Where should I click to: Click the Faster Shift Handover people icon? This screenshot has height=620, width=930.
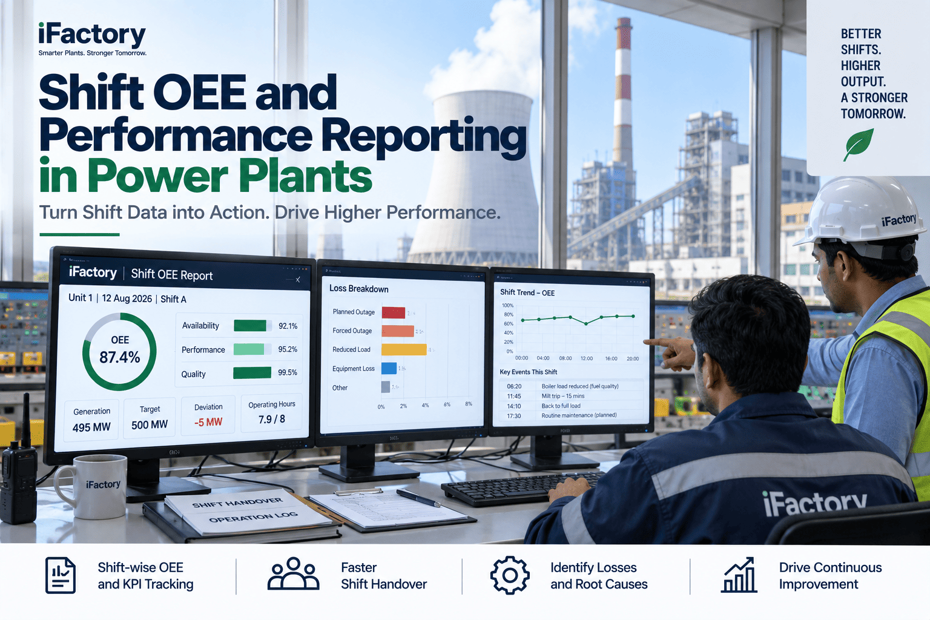click(x=293, y=573)
